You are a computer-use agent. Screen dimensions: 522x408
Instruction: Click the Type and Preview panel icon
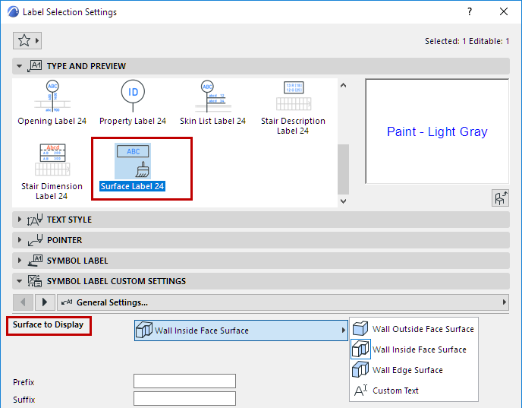(x=35, y=66)
